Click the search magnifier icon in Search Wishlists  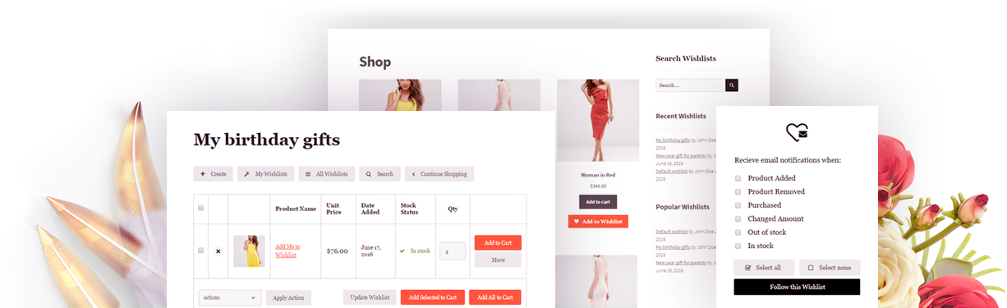coord(731,85)
